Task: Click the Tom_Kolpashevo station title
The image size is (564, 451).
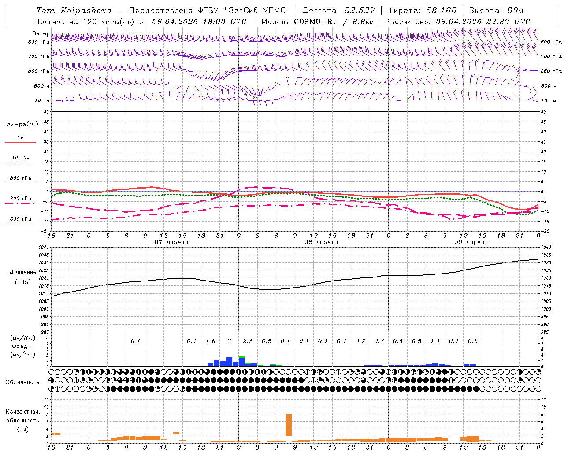Action: pos(74,11)
